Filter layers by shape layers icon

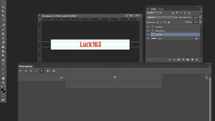185,13
